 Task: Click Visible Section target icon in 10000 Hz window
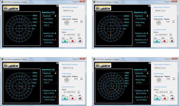[x=159, y=80]
